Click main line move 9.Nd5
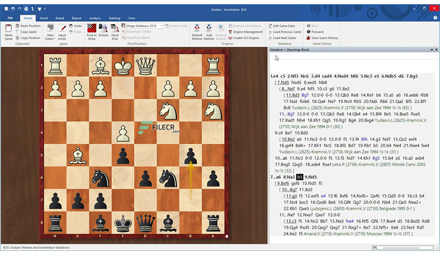The width and height of the screenshot is (440, 254). [x=311, y=177]
